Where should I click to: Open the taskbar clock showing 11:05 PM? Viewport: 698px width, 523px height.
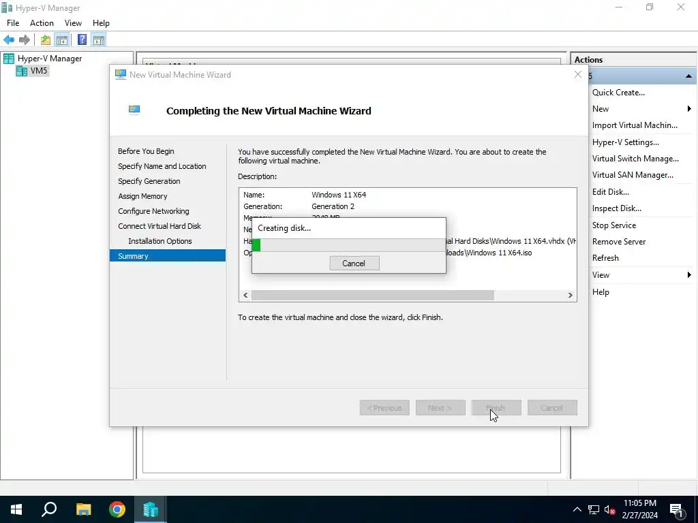(639, 509)
